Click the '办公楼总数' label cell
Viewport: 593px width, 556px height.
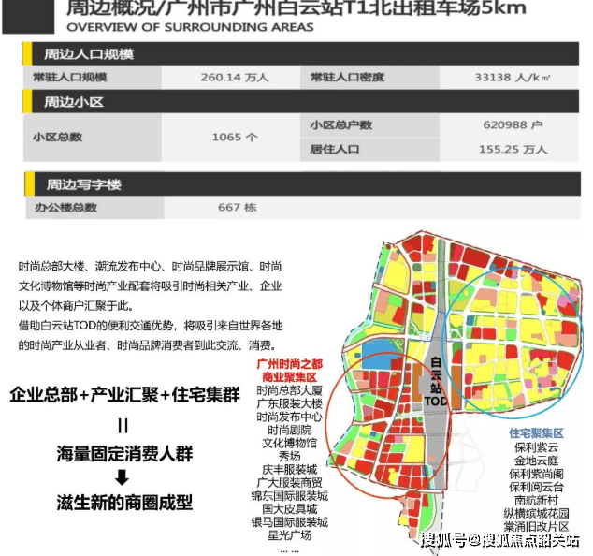[94, 208]
